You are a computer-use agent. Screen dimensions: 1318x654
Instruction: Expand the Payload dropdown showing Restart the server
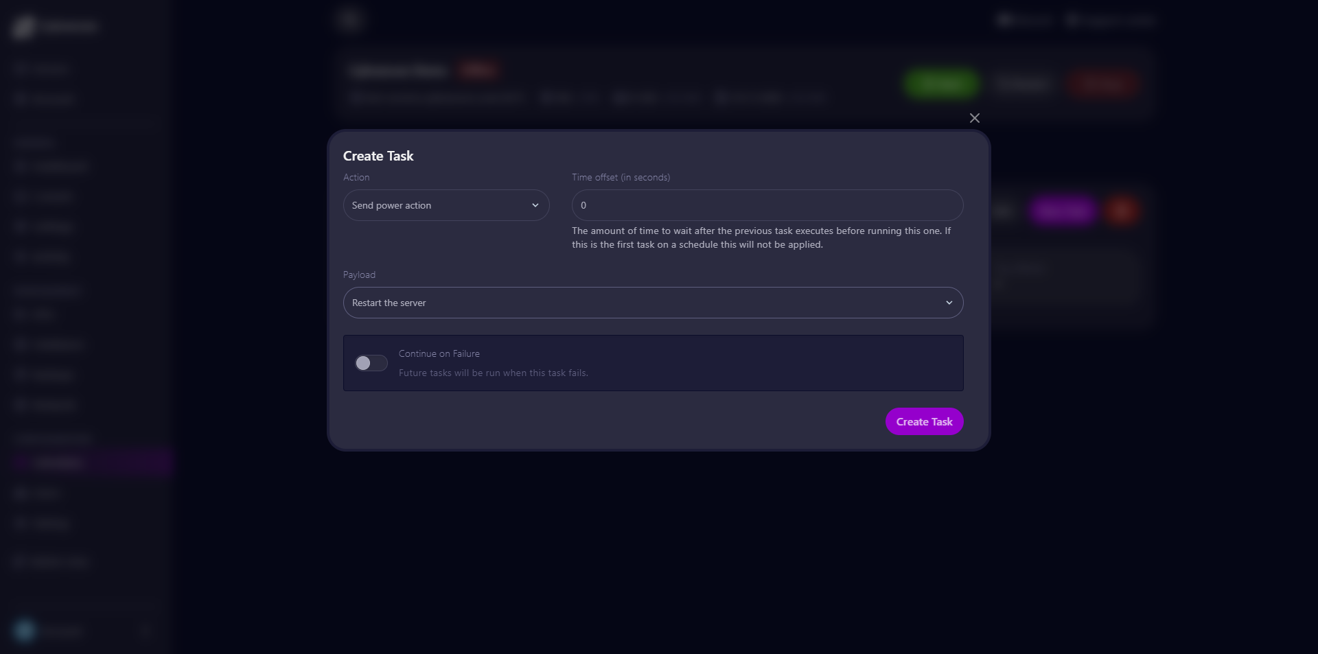point(653,303)
